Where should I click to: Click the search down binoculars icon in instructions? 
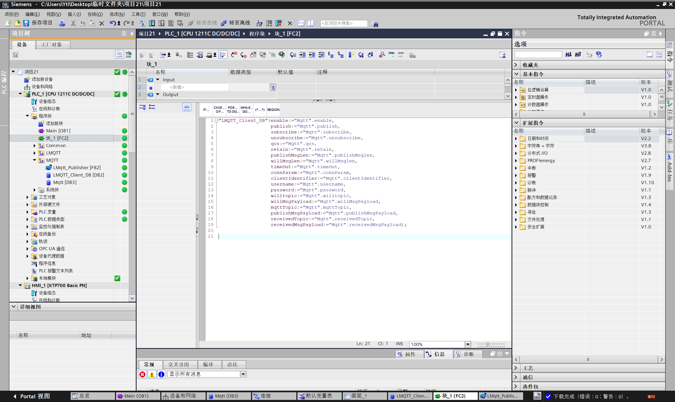(x=568, y=54)
